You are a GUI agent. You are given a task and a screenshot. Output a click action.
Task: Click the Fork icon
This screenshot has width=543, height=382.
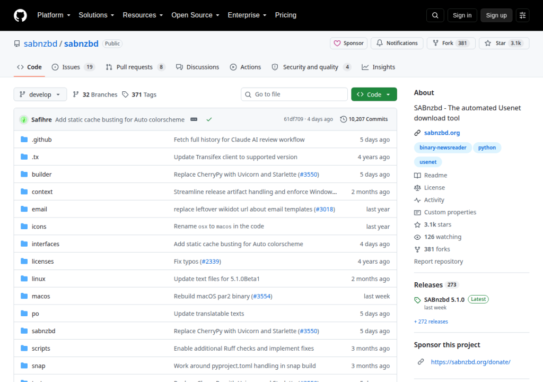[x=436, y=44]
